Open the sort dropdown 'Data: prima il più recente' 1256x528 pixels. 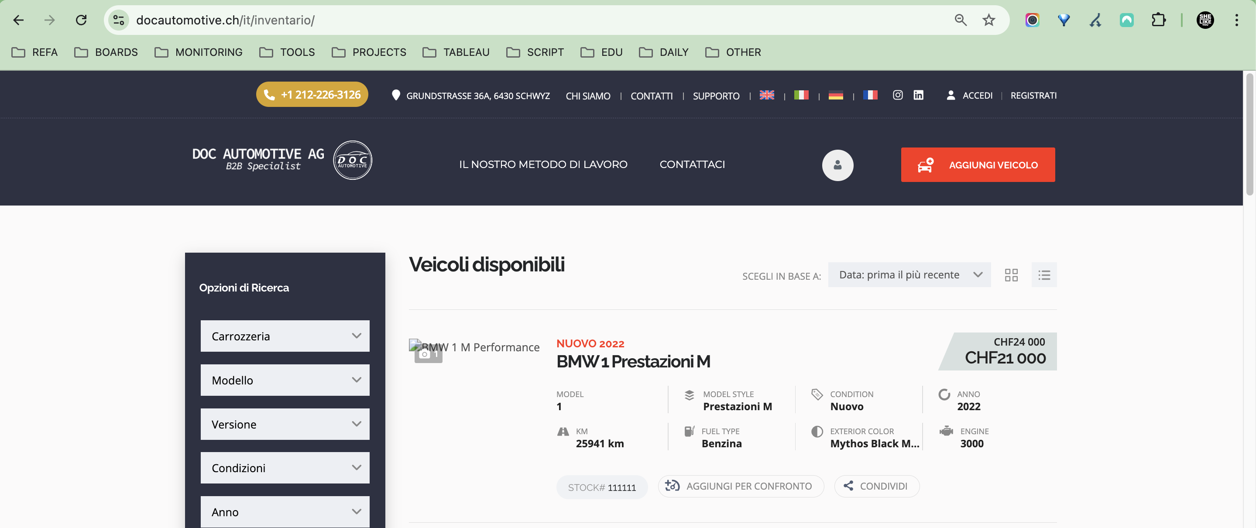909,275
